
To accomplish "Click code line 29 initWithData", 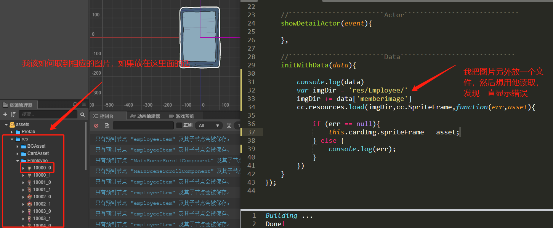I will 318,65.
